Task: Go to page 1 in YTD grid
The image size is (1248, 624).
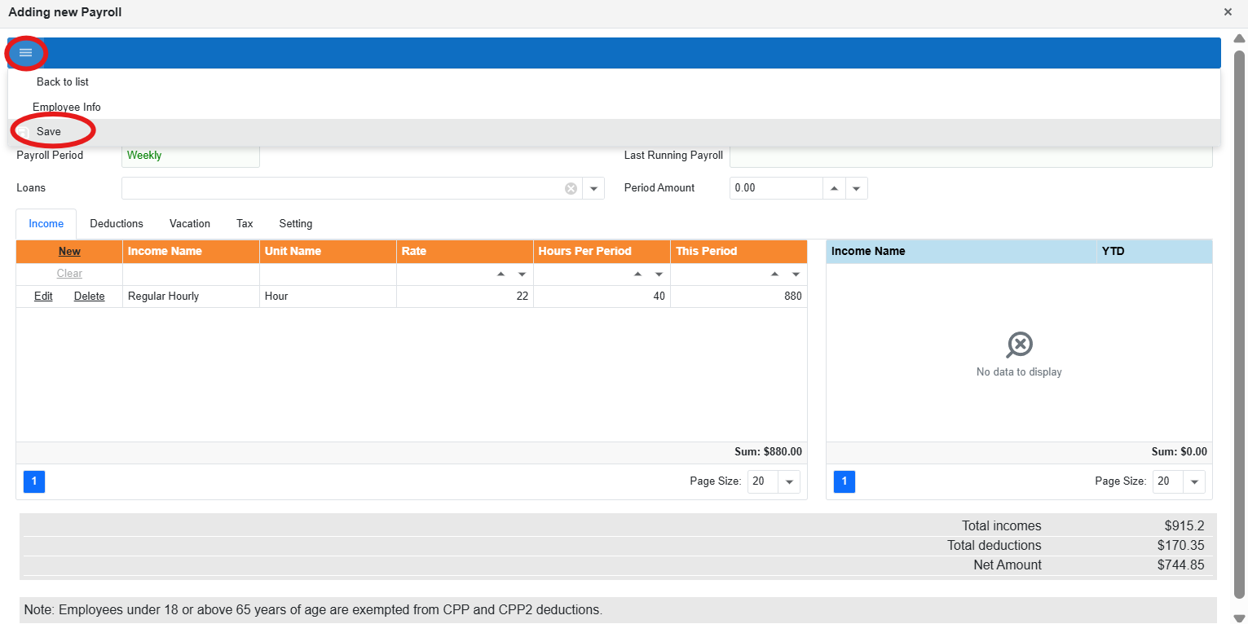Action: tap(844, 481)
